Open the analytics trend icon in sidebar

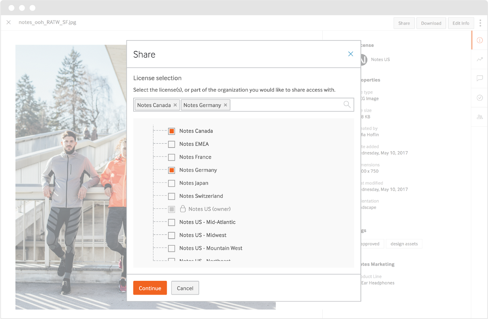(x=480, y=59)
